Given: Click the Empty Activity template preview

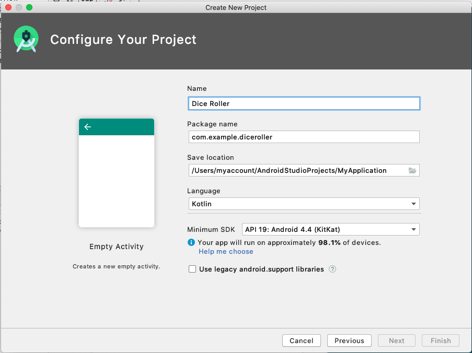Looking at the screenshot, I should tap(117, 173).
